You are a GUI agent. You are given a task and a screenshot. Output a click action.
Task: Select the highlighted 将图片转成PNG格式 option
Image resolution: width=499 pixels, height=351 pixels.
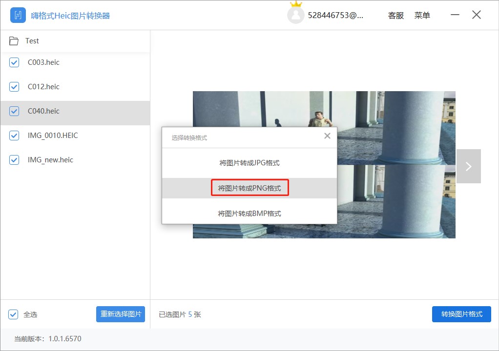pyautogui.click(x=249, y=188)
